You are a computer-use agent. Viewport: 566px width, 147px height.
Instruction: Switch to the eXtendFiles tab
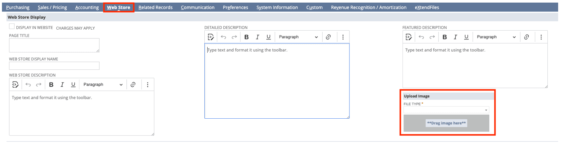[427, 7]
